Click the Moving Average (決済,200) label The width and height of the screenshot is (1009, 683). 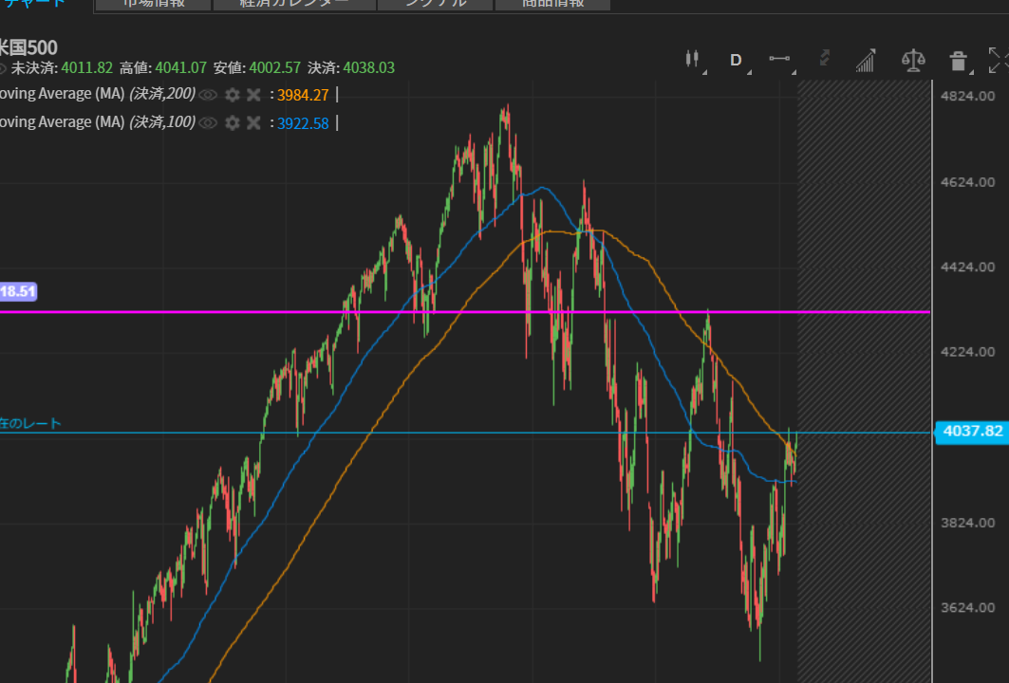tap(95, 94)
